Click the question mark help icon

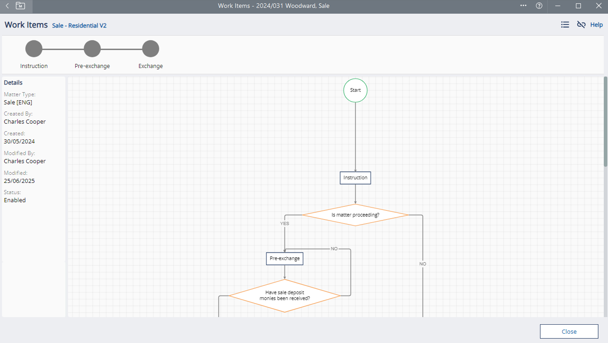point(539,6)
